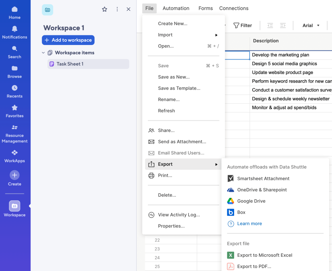
Task: Select the Search icon in the sidebar
Action: [x=14, y=51]
